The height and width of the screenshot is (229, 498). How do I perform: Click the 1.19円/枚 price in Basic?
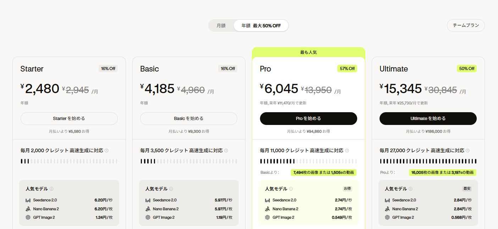(x=224, y=217)
